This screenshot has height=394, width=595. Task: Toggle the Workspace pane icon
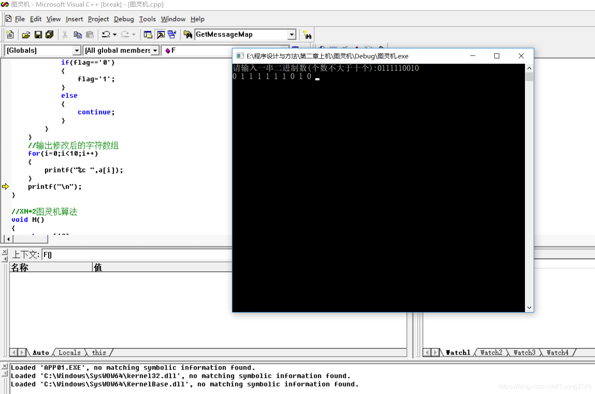(x=148, y=35)
